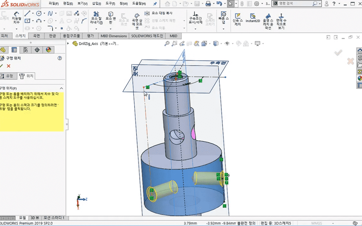Image resolution: width=362 pixels, height=226 pixels.
Task: Select the Sketch Fillet tool
Action: pyautogui.click(x=51, y=28)
